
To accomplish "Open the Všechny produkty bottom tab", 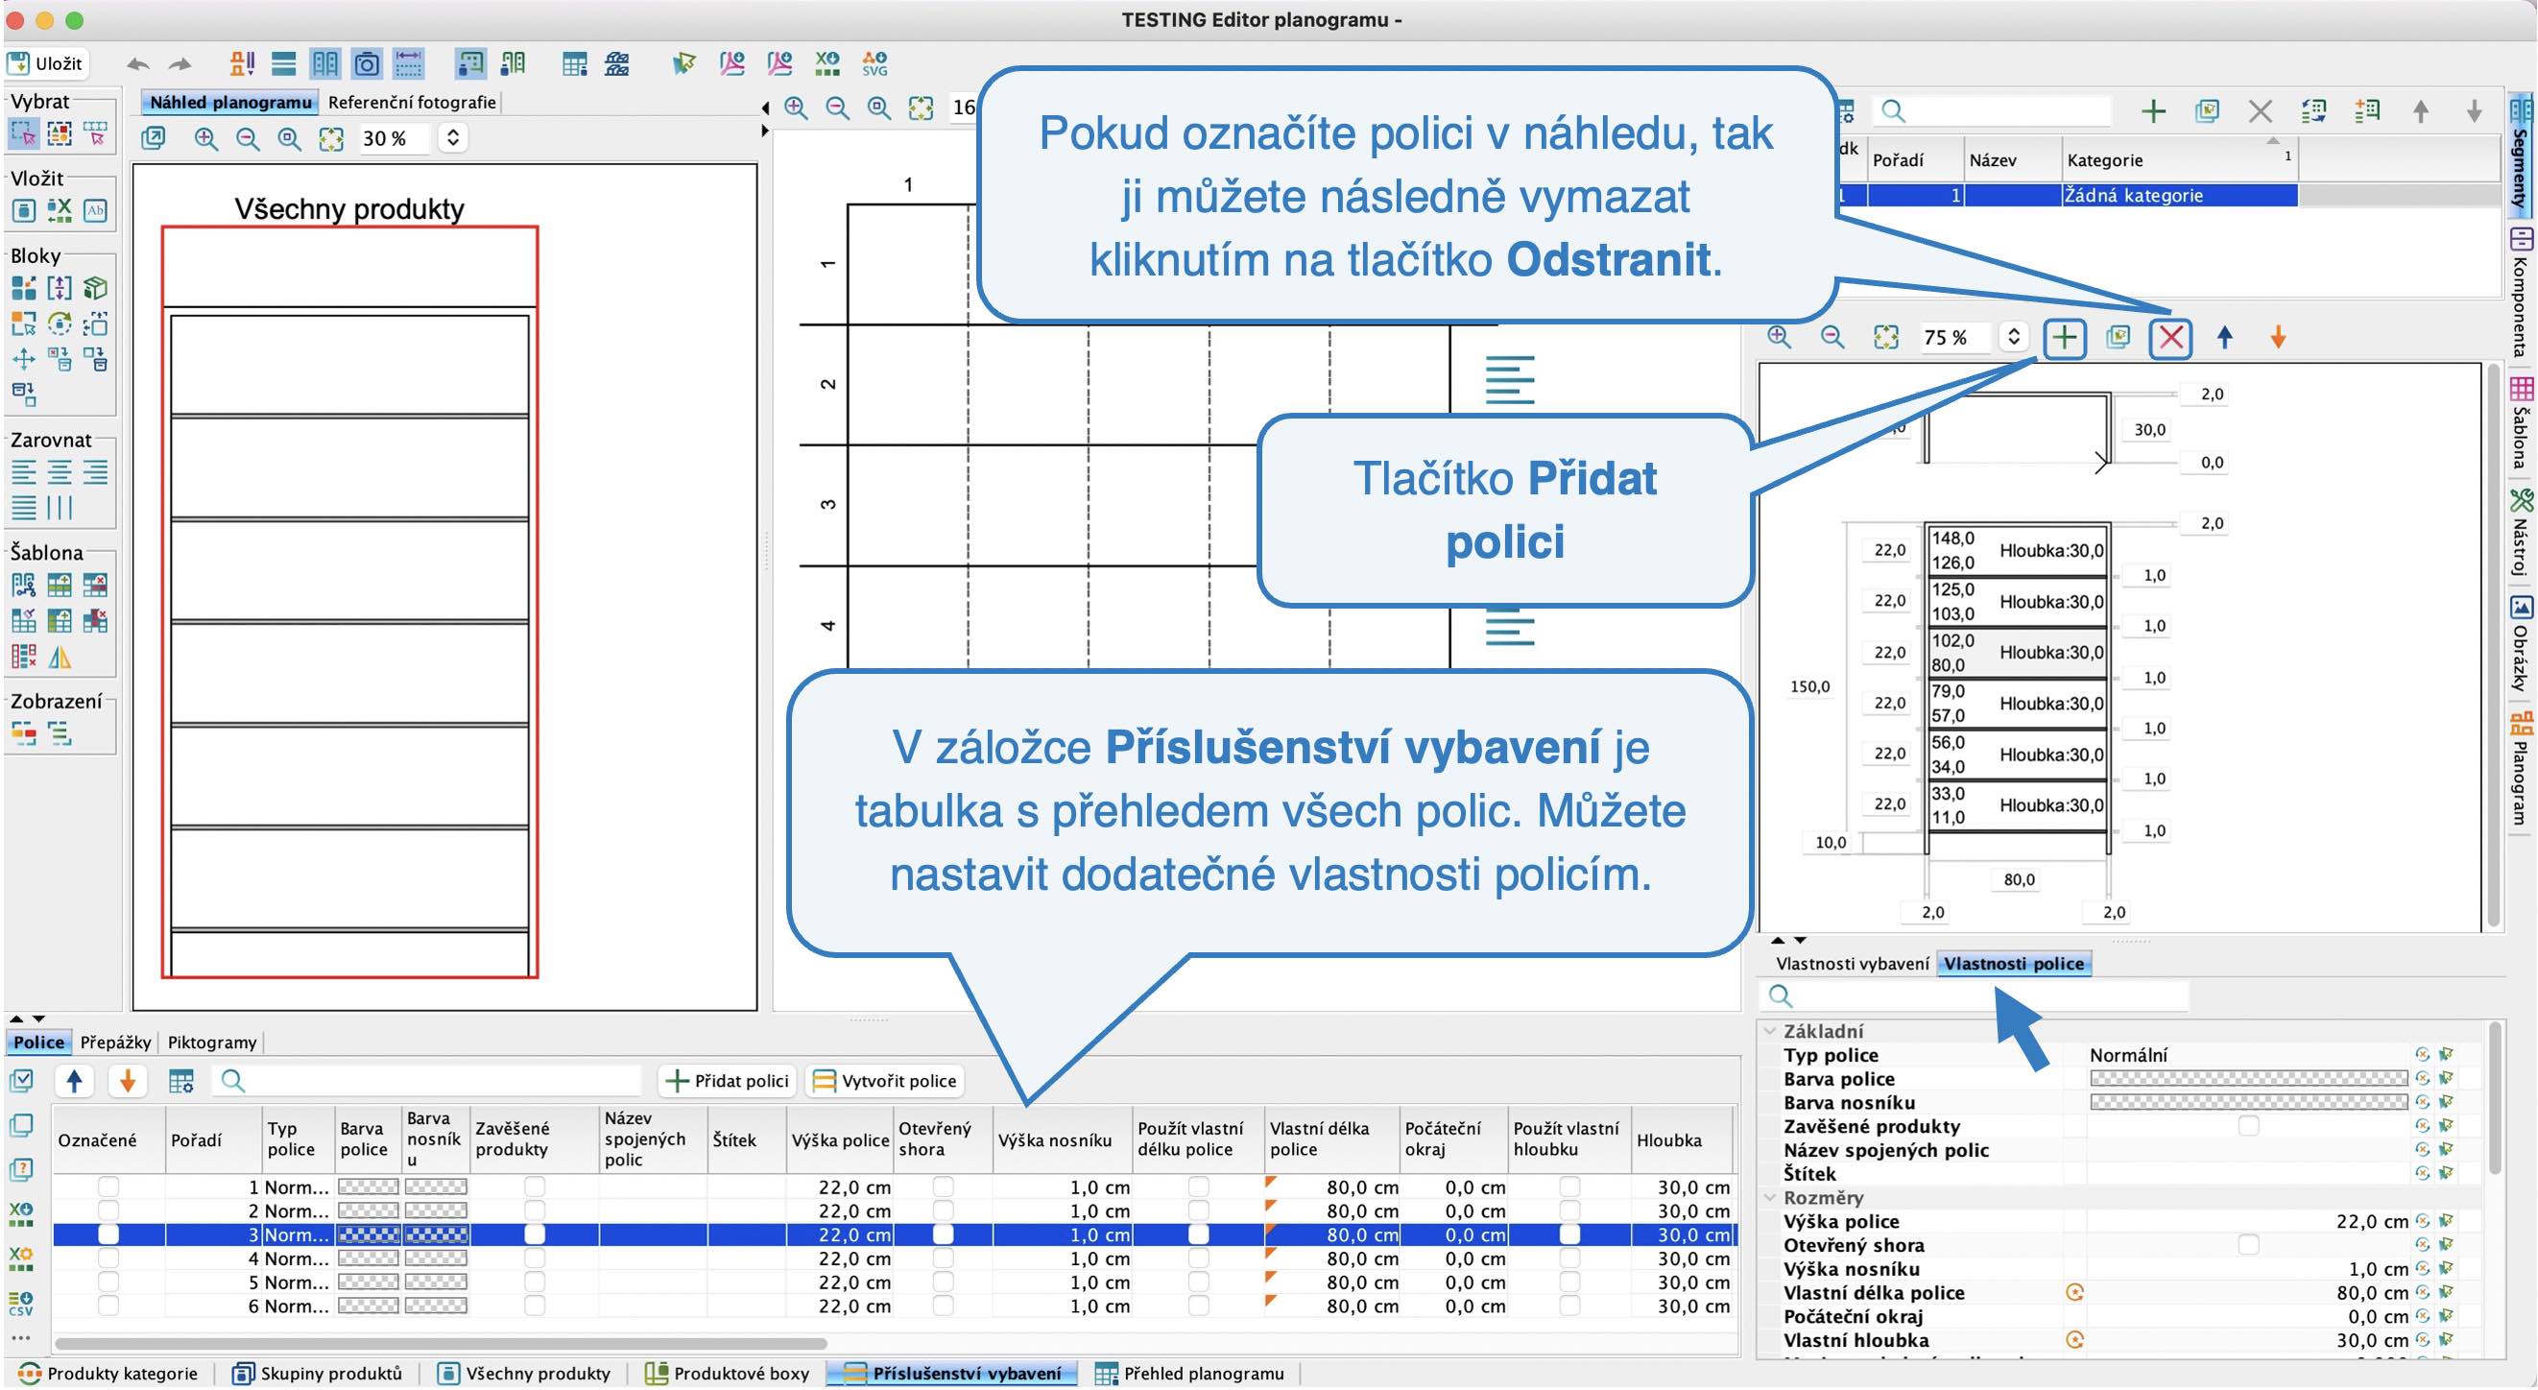I will [x=523, y=1376].
